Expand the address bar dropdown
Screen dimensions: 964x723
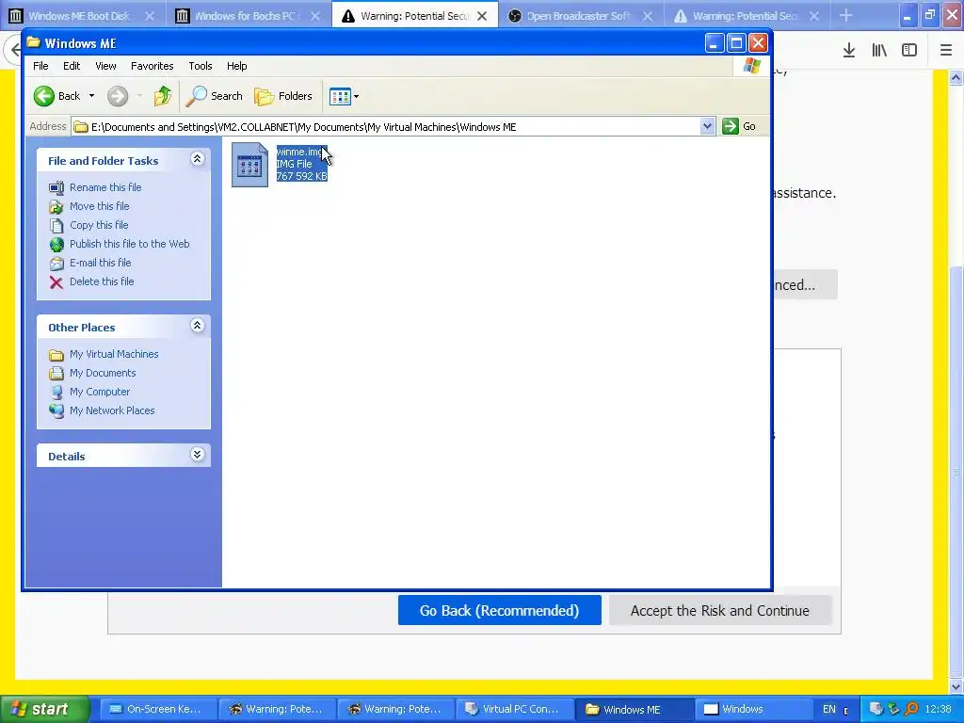coord(707,127)
